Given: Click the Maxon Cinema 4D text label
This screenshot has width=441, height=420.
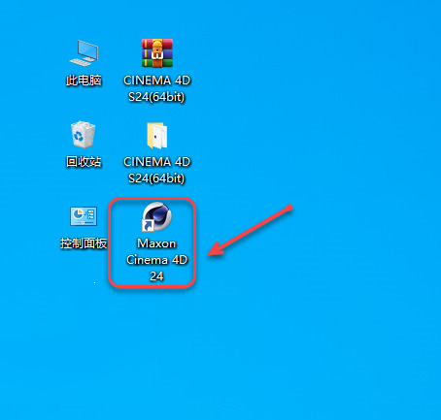Looking at the screenshot, I should [x=157, y=251].
